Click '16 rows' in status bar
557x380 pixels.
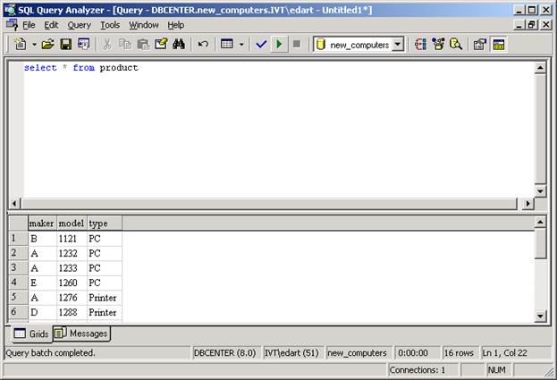pyautogui.click(x=459, y=353)
